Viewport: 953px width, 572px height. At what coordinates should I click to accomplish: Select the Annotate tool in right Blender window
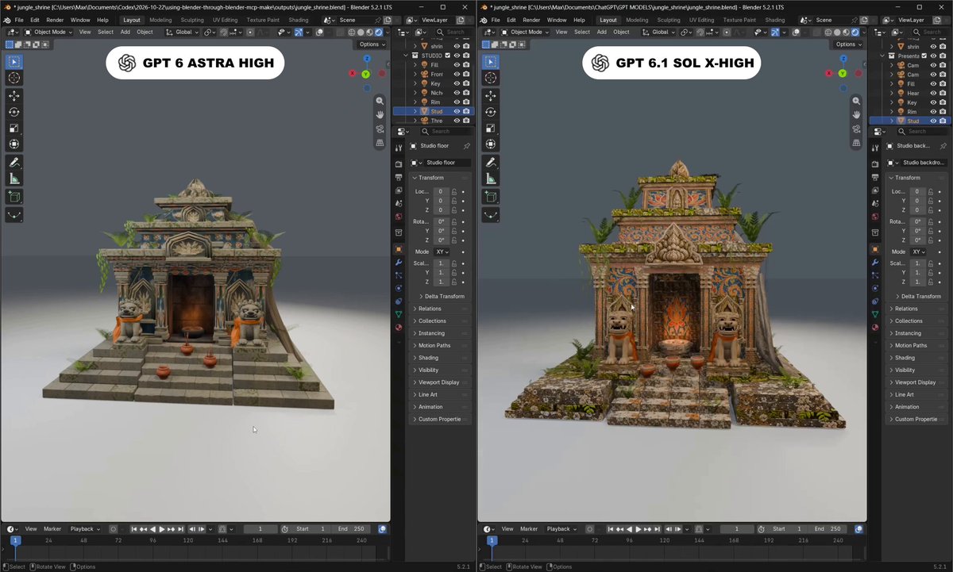tap(491, 163)
